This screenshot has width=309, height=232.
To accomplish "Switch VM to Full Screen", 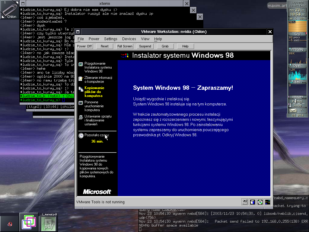I will 125,46.
